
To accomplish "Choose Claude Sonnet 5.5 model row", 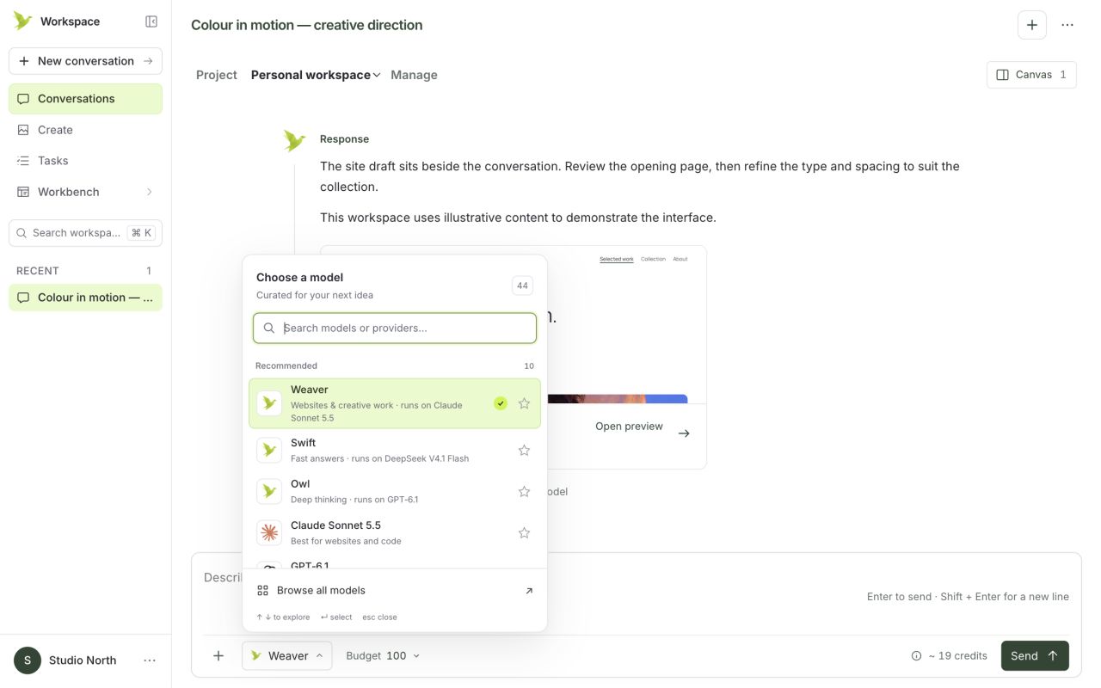I will click(x=395, y=532).
